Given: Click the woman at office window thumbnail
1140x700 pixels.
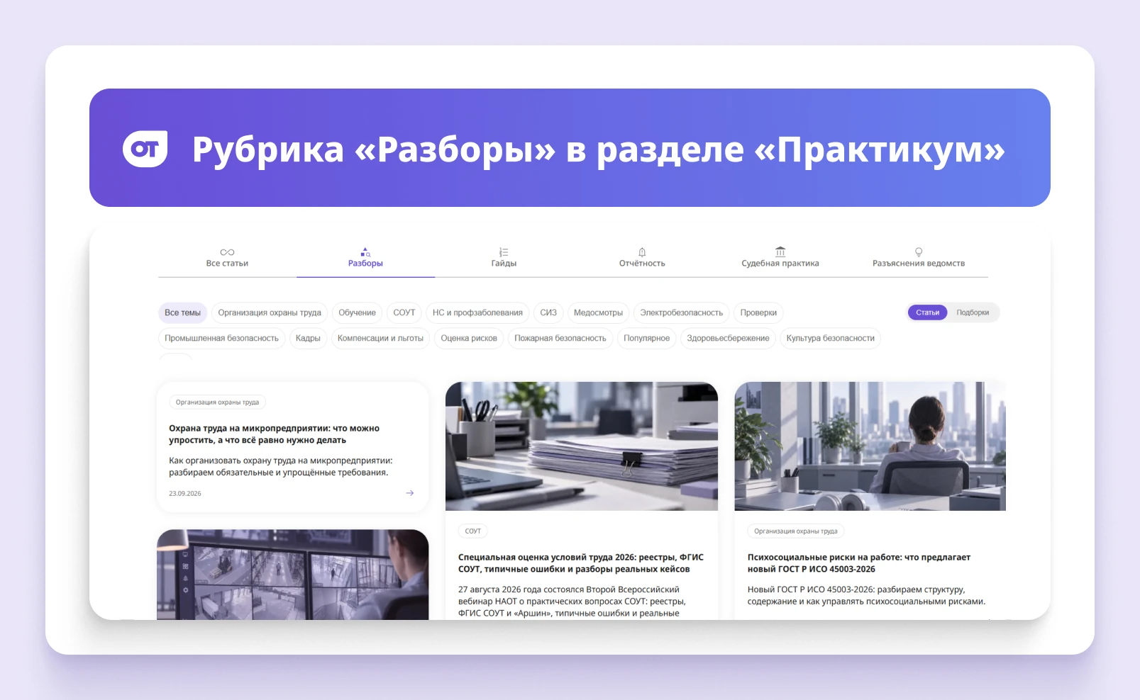Looking at the screenshot, I should pos(870,446).
